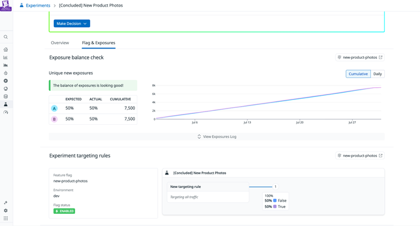Click feature flag name new-product-photos text
The width and height of the screenshot is (420, 226).
[x=70, y=181]
